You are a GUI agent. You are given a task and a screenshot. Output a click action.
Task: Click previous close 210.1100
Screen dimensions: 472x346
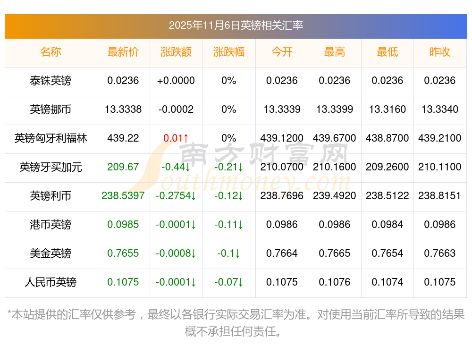coord(440,167)
